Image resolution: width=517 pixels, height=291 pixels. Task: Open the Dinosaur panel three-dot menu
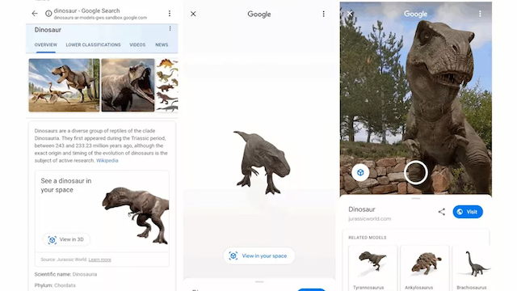pos(170,29)
